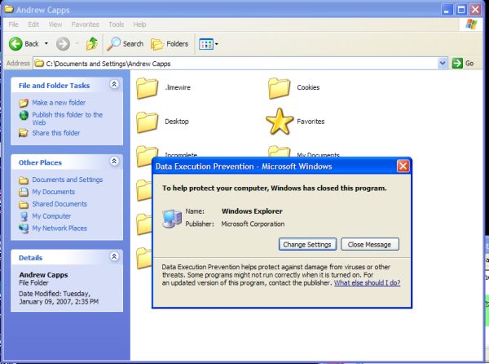Viewport: 489px width, 364px height.
Task: Click the Share this folder icon
Action: point(24,133)
